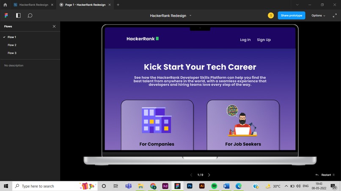Switch to the Page 1 - HackerRank Redesign tab
341x191 pixels.
tap(85, 5)
